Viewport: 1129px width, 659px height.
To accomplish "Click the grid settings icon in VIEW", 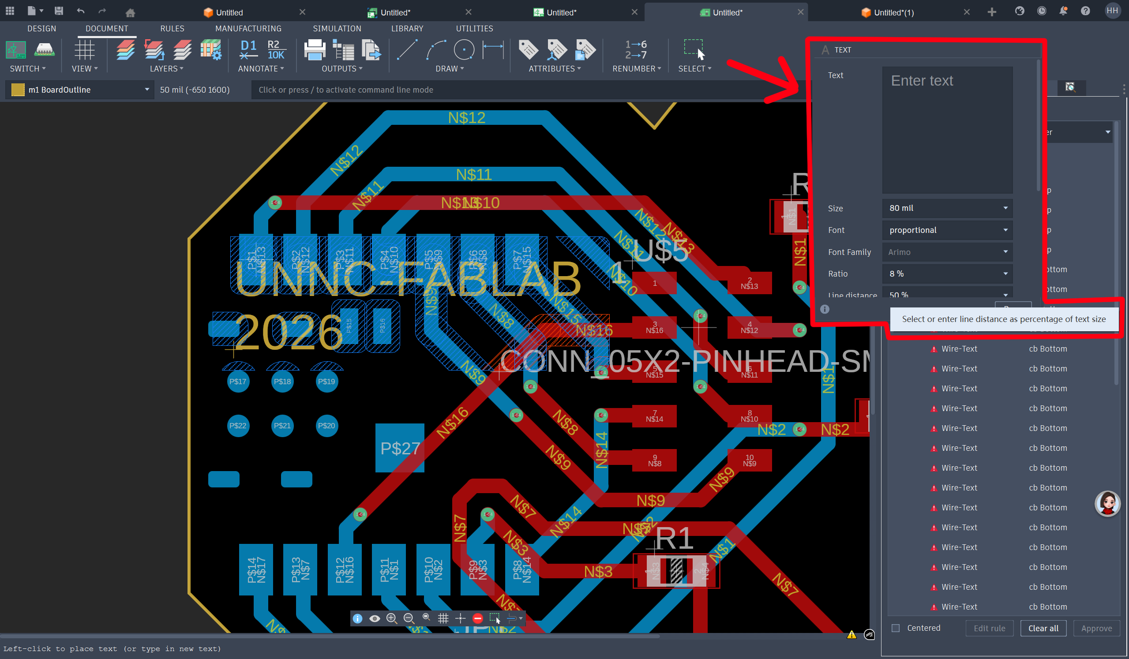I will pos(84,49).
